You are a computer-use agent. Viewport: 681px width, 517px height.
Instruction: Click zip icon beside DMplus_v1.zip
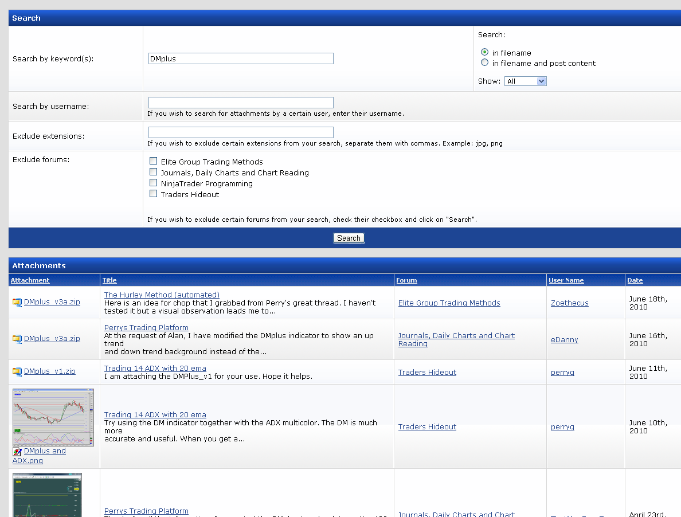click(17, 371)
